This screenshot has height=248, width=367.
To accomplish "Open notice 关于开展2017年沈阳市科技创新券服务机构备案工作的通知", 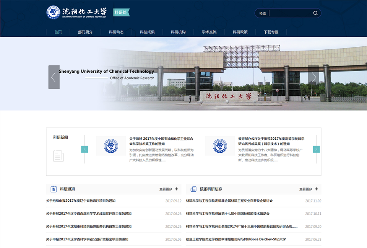I will pos(89,227).
